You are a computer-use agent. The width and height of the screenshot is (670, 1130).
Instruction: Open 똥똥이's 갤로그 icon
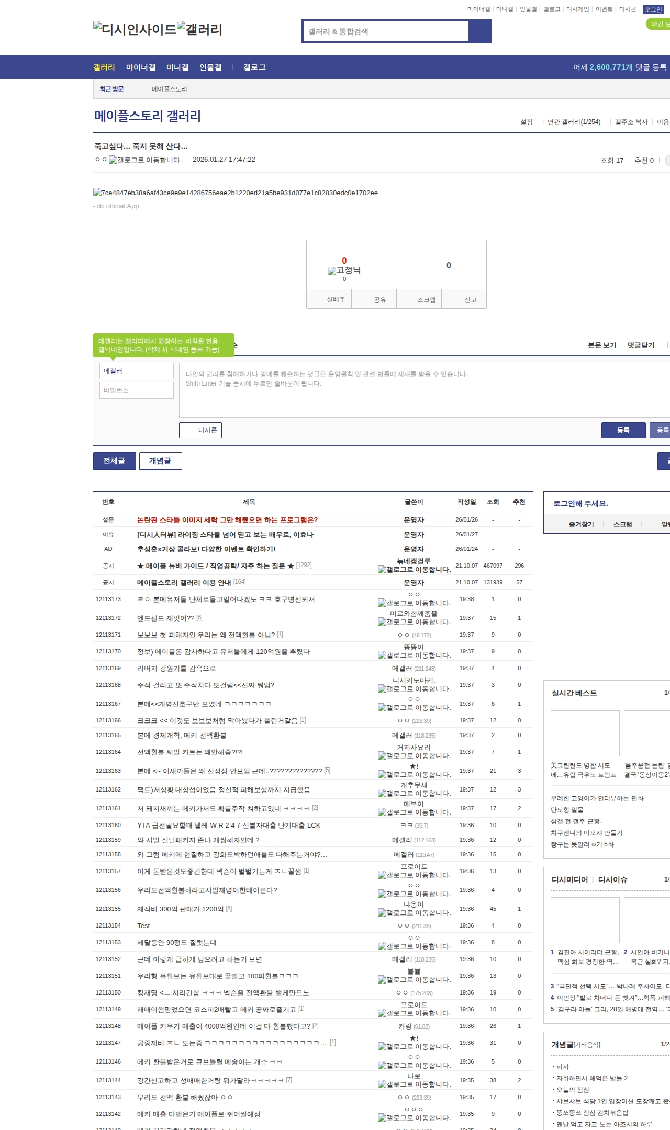pos(414,656)
